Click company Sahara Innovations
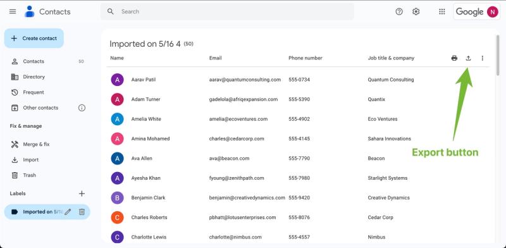The image size is (506, 248). pos(390,139)
